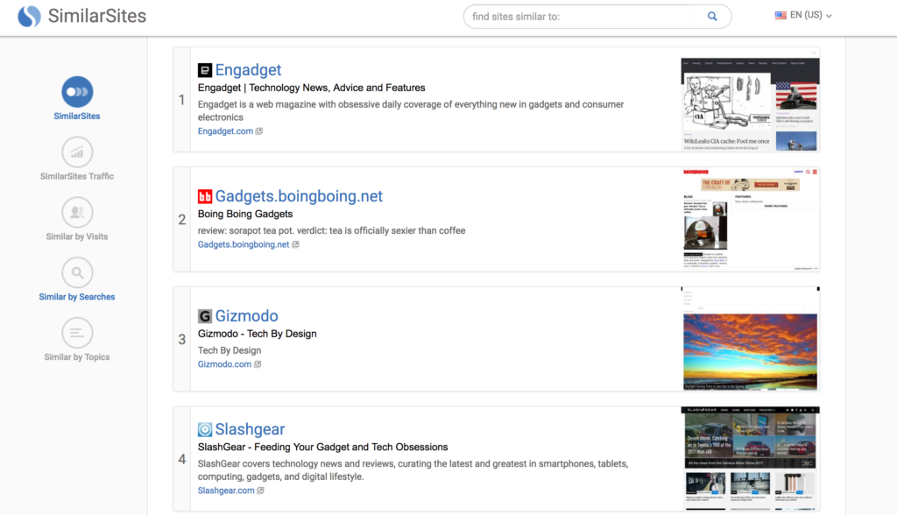Click the Slashgear favicon
Viewport: 897px width, 515px height.
click(205, 429)
